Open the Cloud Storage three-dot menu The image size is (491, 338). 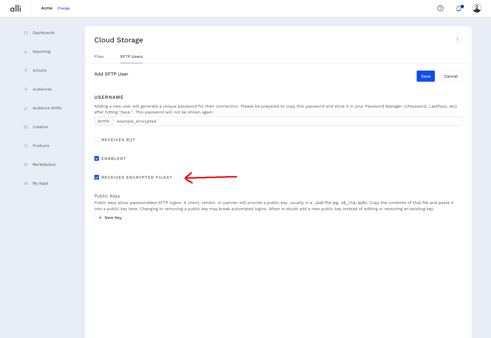pos(457,40)
